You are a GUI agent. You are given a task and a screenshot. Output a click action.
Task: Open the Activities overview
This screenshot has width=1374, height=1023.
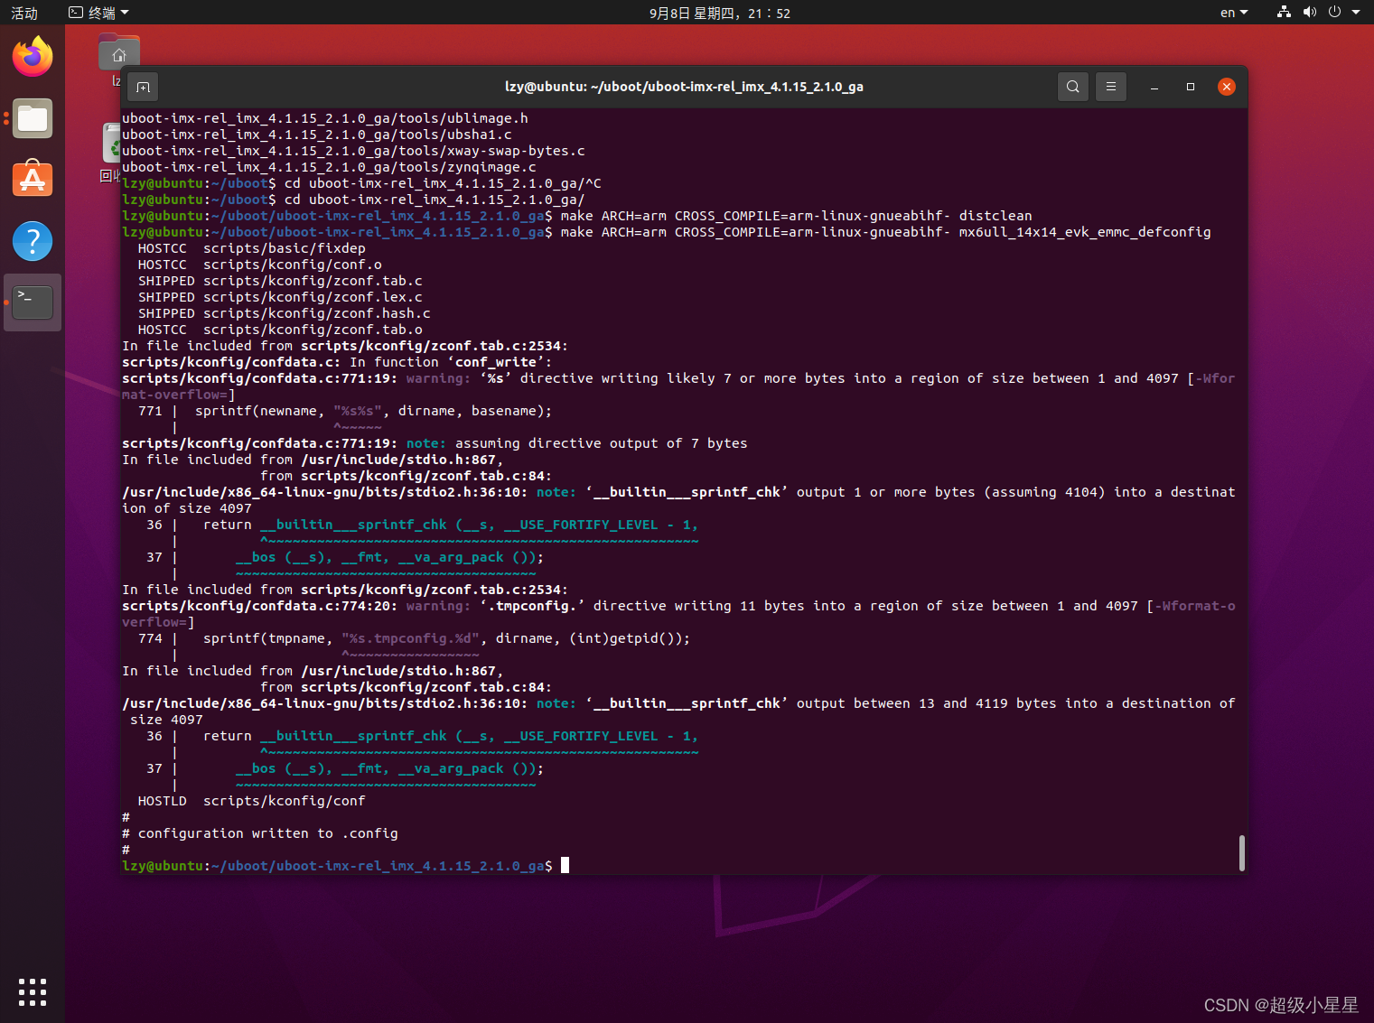[x=24, y=13]
